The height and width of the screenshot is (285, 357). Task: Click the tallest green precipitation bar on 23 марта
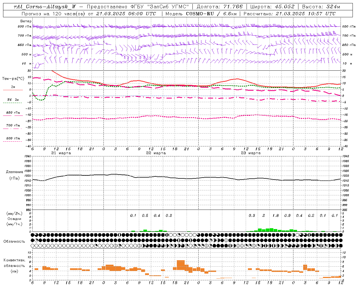(271, 230)
